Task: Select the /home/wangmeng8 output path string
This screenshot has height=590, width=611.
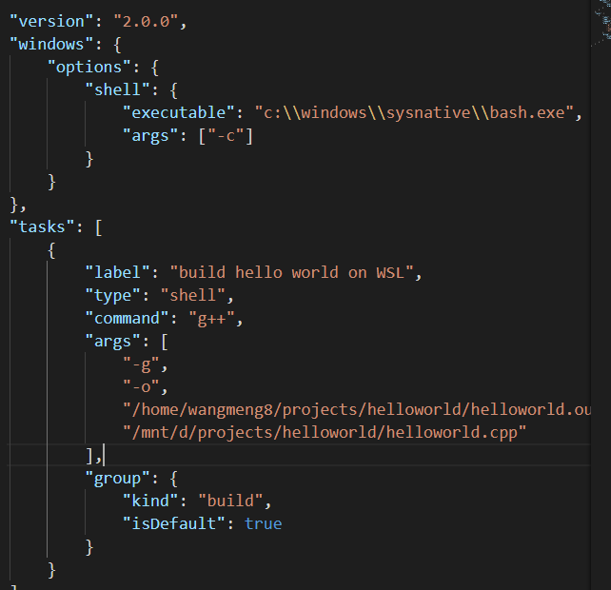Action: [x=357, y=410]
